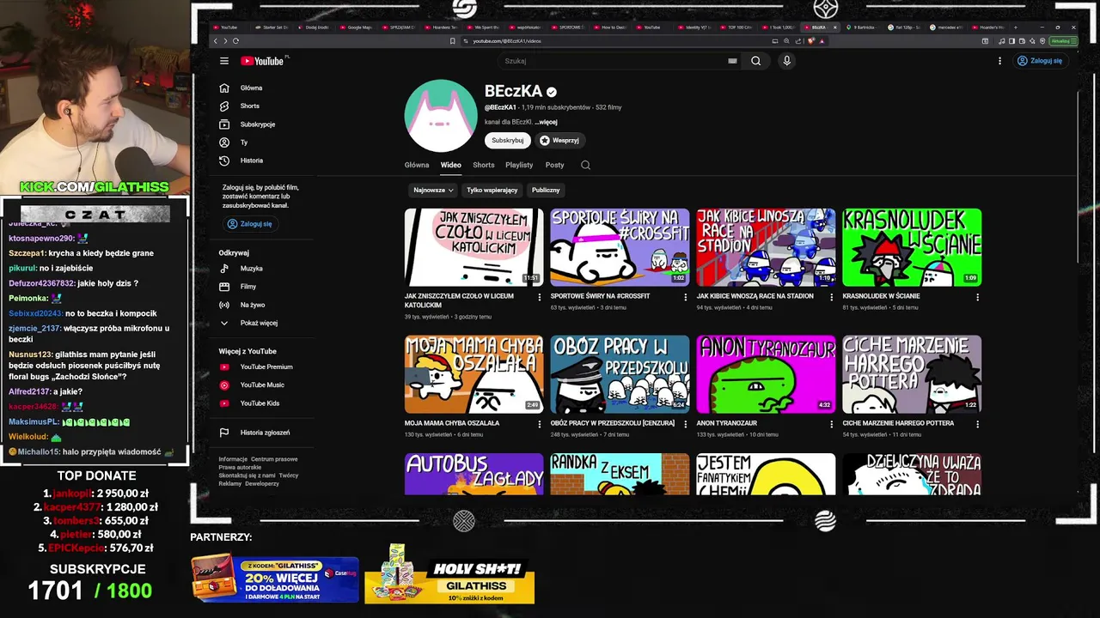Browse Na żywo under Odkrywaj

tap(253, 305)
